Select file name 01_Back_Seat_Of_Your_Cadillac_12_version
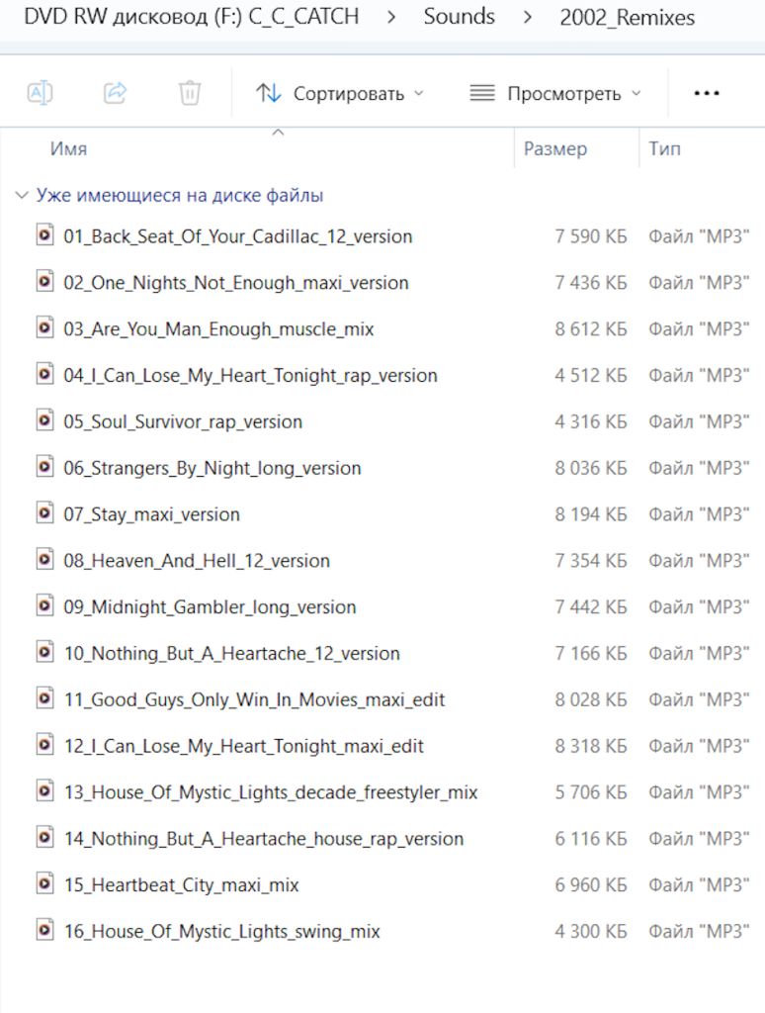This screenshot has height=1013, width=765. coord(237,236)
